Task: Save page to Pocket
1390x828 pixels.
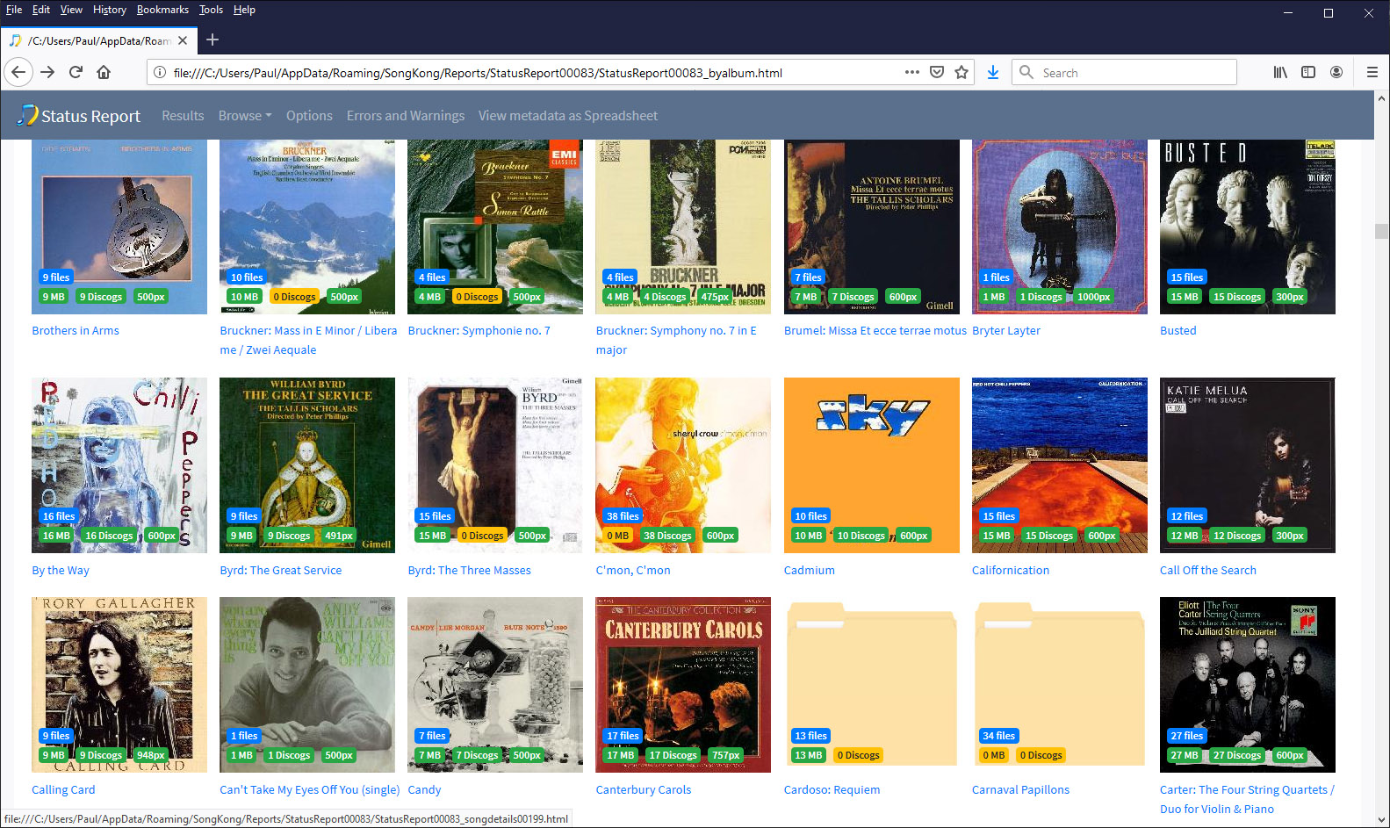Action: coord(937,72)
